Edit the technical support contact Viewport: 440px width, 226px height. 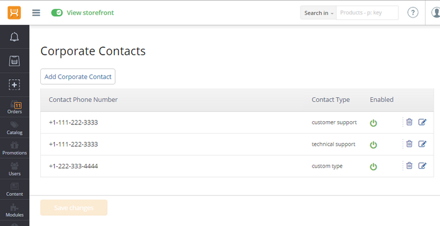point(422,144)
